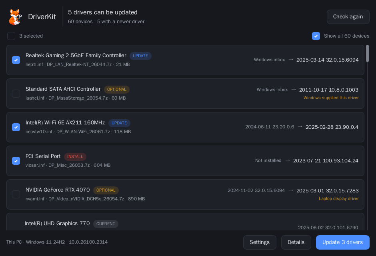Uncheck the Show all 60 devices checkbox
The height and width of the screenshot is (256, 376).
316,36
